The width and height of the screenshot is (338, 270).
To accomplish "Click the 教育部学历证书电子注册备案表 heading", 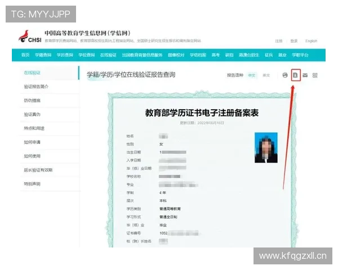I will click(202, 113).
